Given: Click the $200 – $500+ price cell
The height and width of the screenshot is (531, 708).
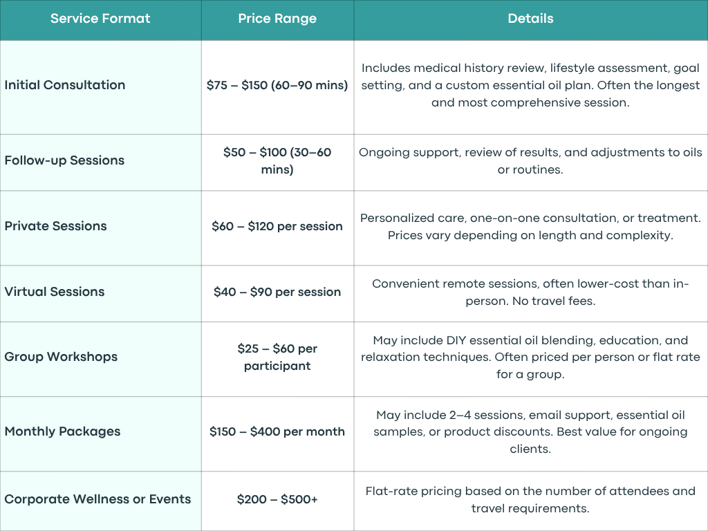Looking at the screenshot, I should 277,499.
